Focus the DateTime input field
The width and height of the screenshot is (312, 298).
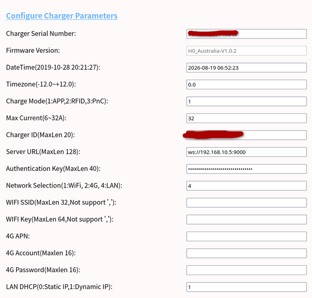247,67
